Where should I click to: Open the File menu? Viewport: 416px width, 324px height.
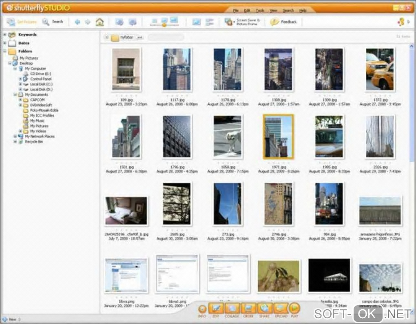tap(236, 10)
